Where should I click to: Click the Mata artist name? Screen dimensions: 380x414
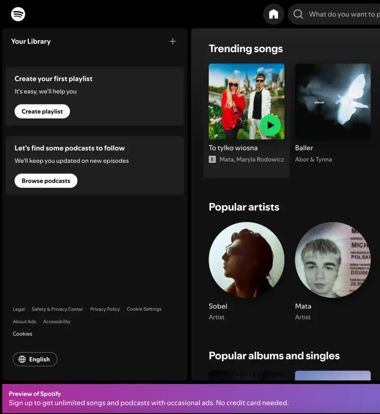tap(303, 306)
